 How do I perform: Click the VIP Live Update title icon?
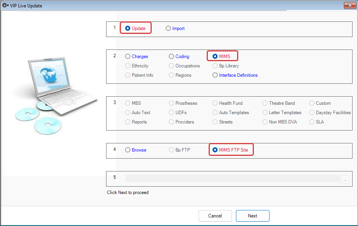(x=5, y=5)
